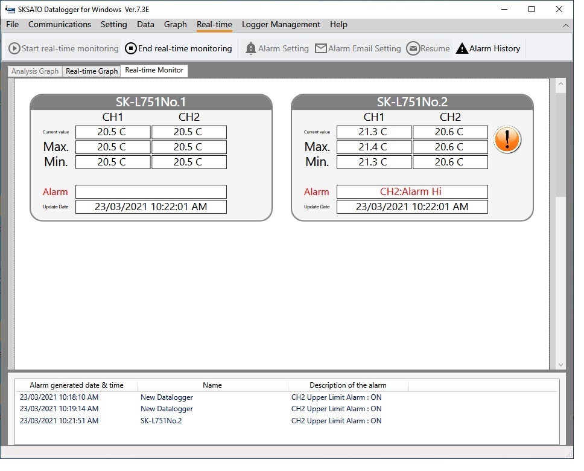The image size is (584, 471).
Task: Click the Alarm generated date & time column header
Action: pyautogui.click(x=77, y=385)
